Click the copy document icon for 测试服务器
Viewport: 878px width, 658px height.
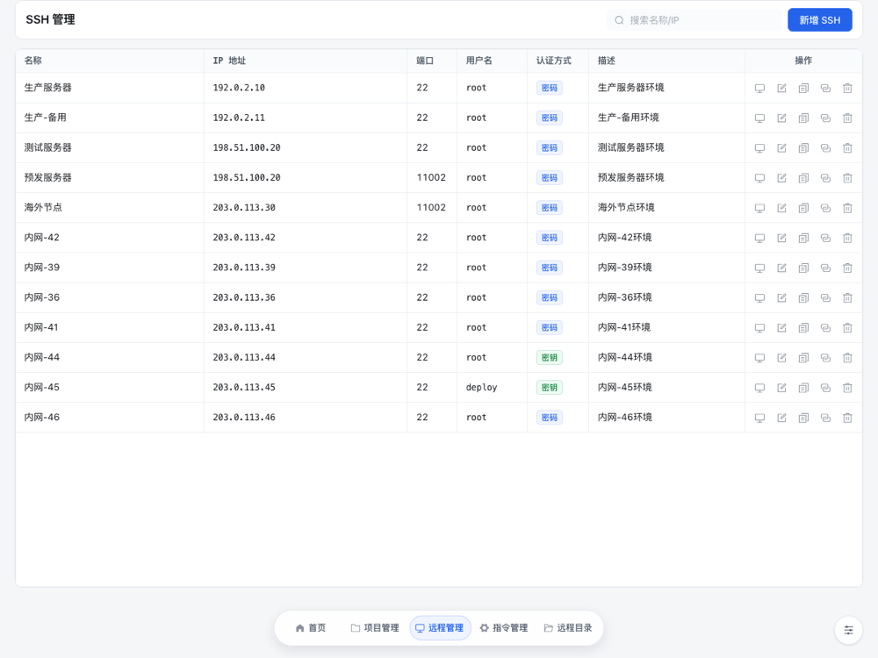point(803,148)
